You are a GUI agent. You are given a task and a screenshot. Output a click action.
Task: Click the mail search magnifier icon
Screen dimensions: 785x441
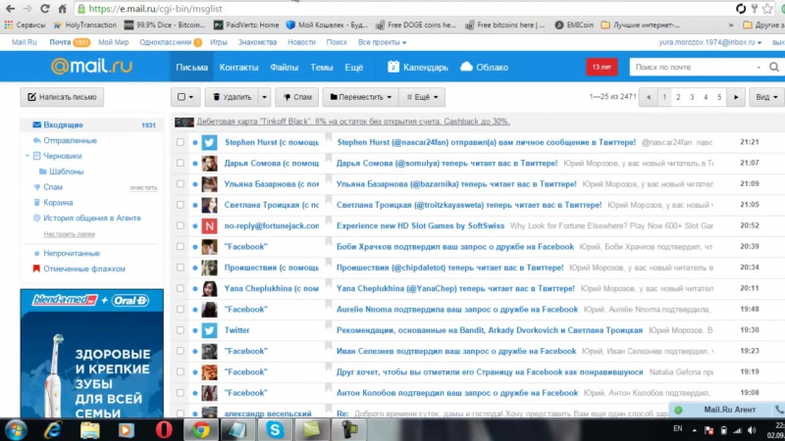(774, 67)
